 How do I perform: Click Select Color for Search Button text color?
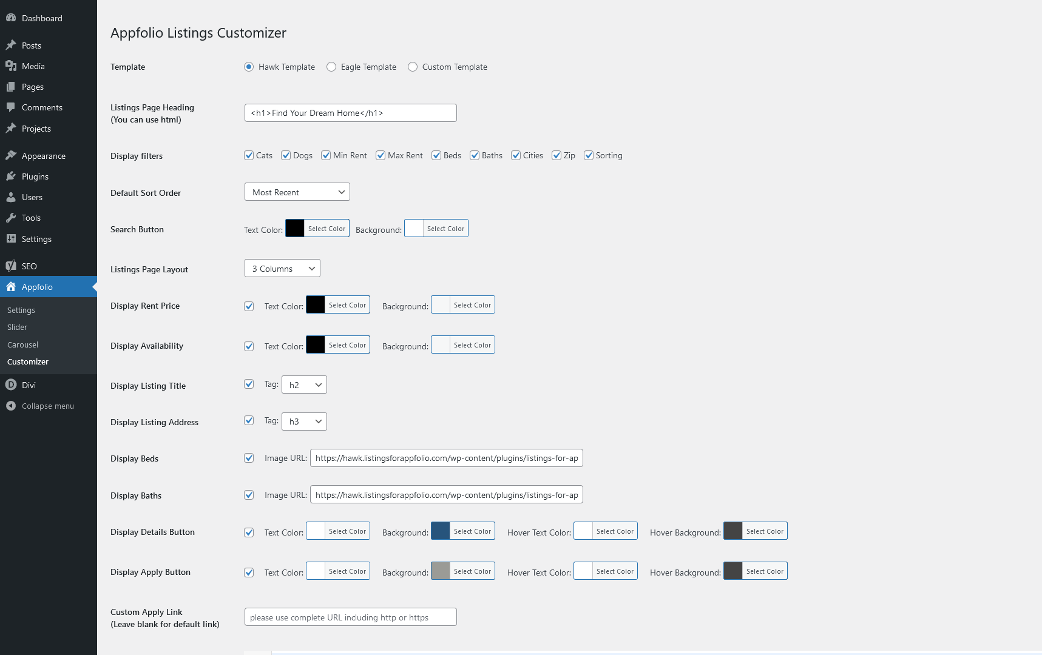pos(326,229)
